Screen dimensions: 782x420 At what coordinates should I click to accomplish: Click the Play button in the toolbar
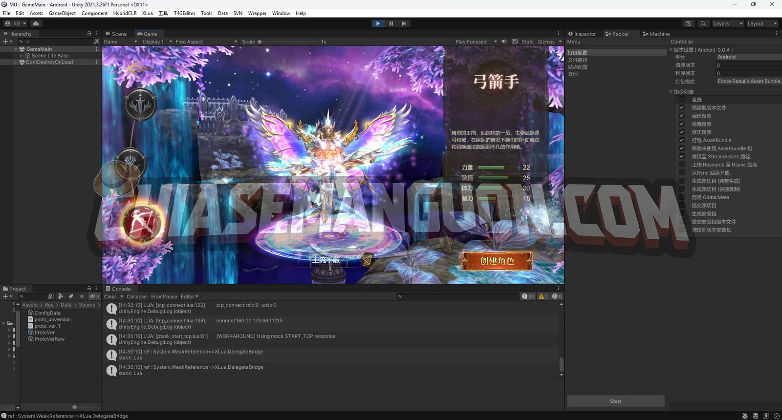point(378,23)
